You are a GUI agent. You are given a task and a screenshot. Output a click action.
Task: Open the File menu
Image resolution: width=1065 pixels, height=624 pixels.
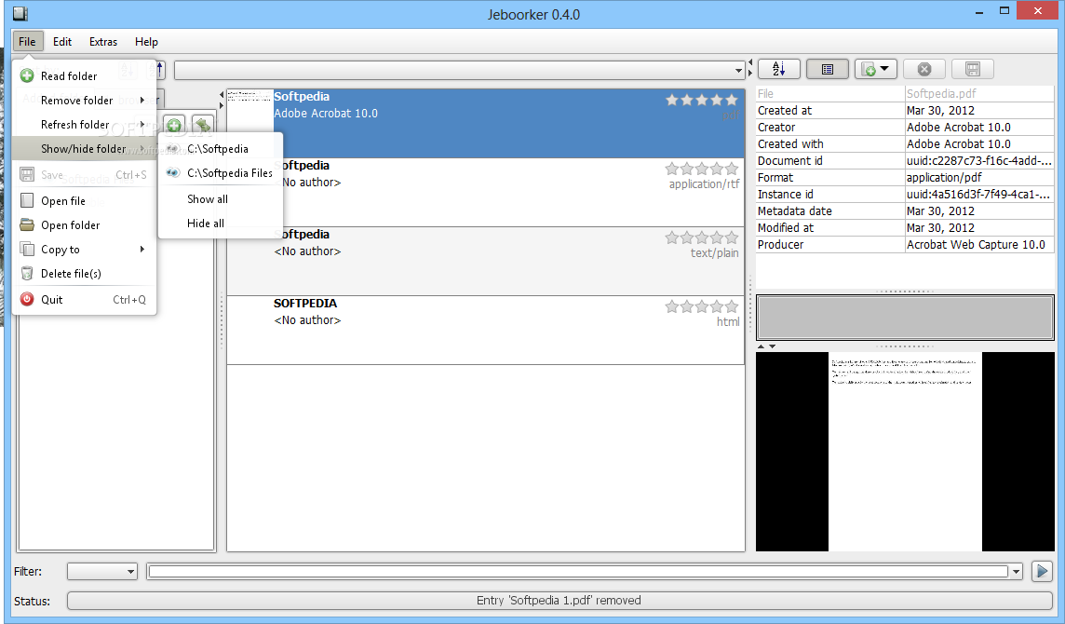27,42
